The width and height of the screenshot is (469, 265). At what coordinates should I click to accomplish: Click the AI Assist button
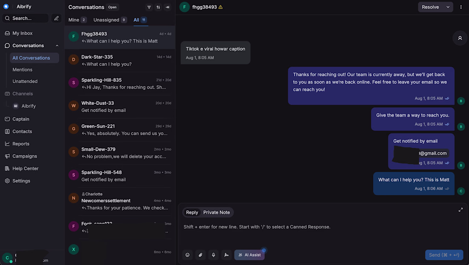(x=249, y=255)
